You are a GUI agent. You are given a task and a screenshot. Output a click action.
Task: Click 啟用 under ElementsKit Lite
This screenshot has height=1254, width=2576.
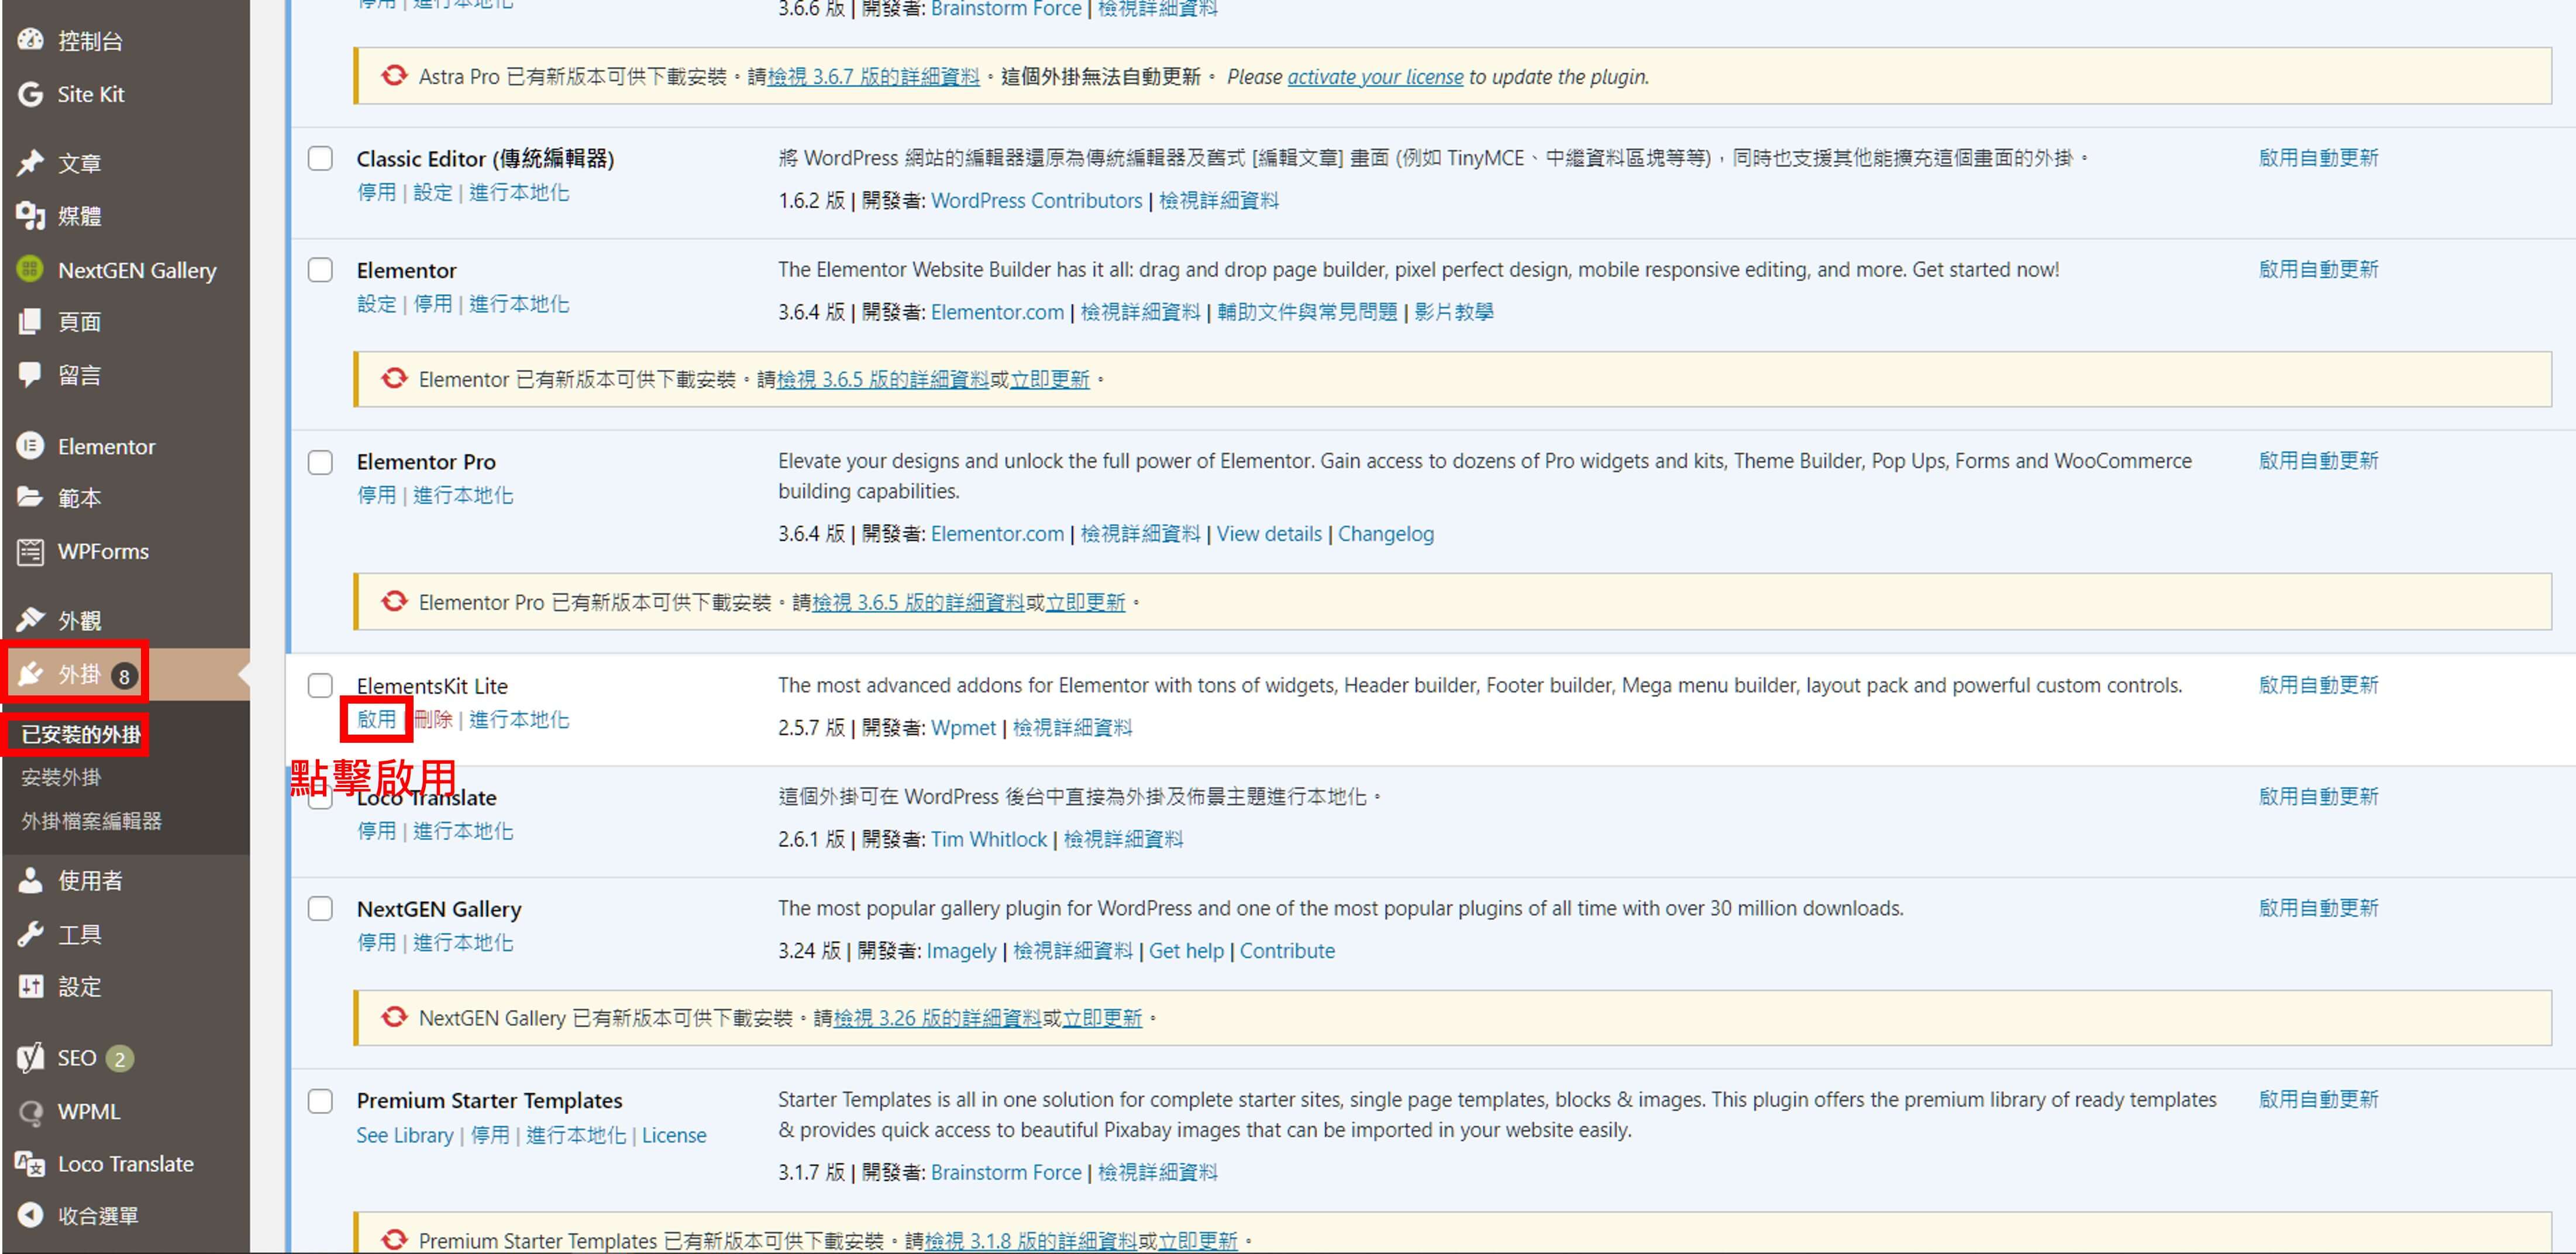[x=376, y=720]
